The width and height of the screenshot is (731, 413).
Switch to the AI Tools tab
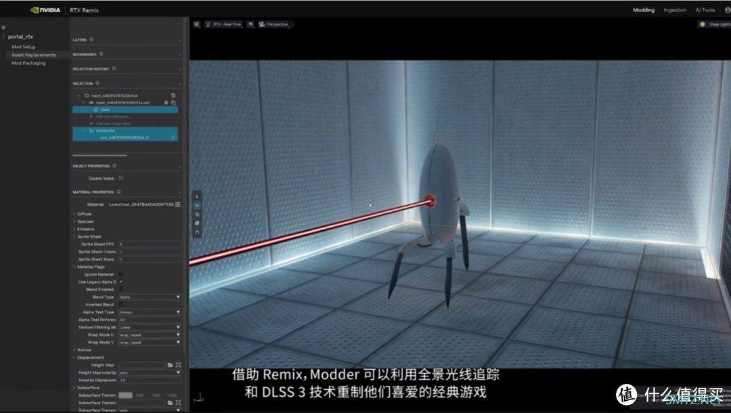705,9
